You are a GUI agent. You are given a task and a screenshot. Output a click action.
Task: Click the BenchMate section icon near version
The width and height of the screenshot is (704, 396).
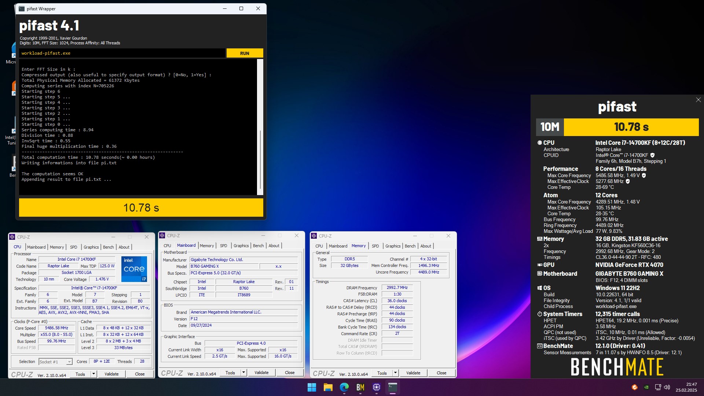tap(539, 346)
